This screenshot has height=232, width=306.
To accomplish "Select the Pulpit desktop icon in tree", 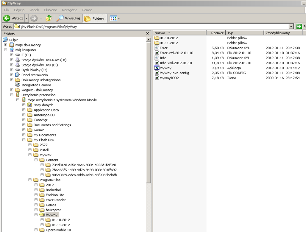I will pos(5,40).
